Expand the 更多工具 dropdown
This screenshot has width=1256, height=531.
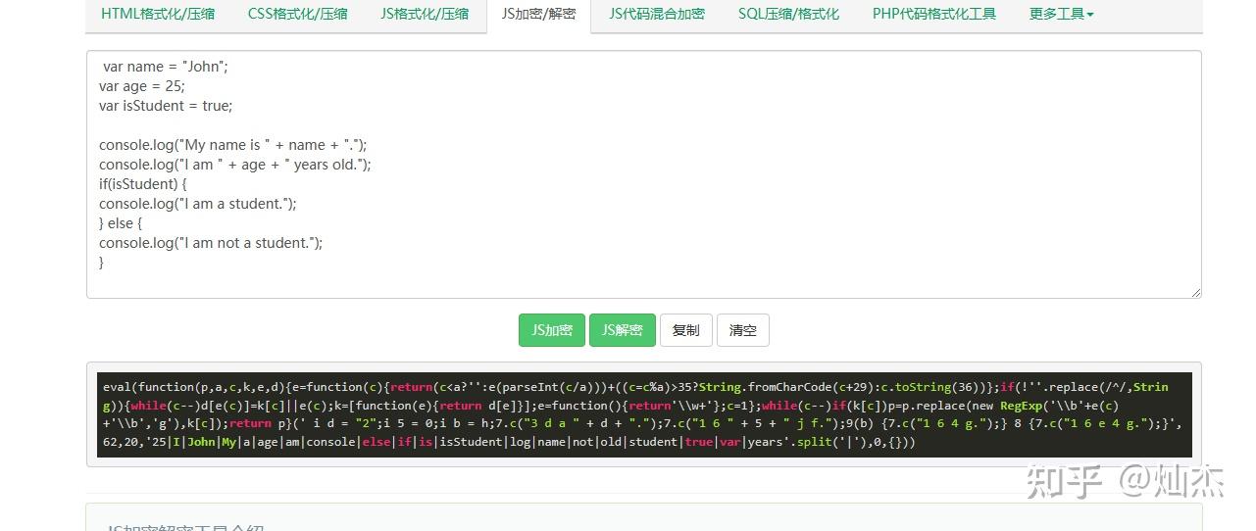pyautogui.click(x=1061, y=15)
